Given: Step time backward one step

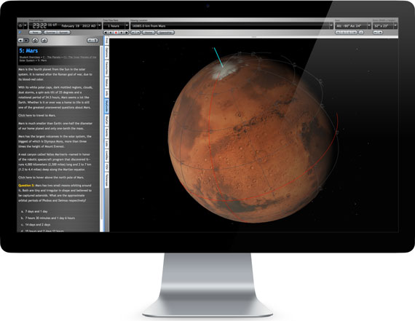Looking at the screenshot, I should pos(106,32).
